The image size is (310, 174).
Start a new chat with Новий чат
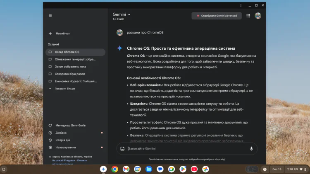point(59,34)
